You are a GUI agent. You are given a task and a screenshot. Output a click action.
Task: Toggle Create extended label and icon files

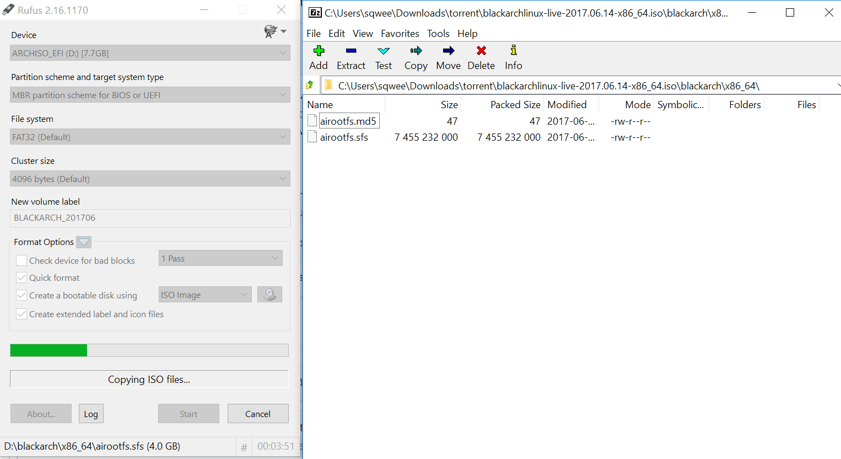click(21, 314)
